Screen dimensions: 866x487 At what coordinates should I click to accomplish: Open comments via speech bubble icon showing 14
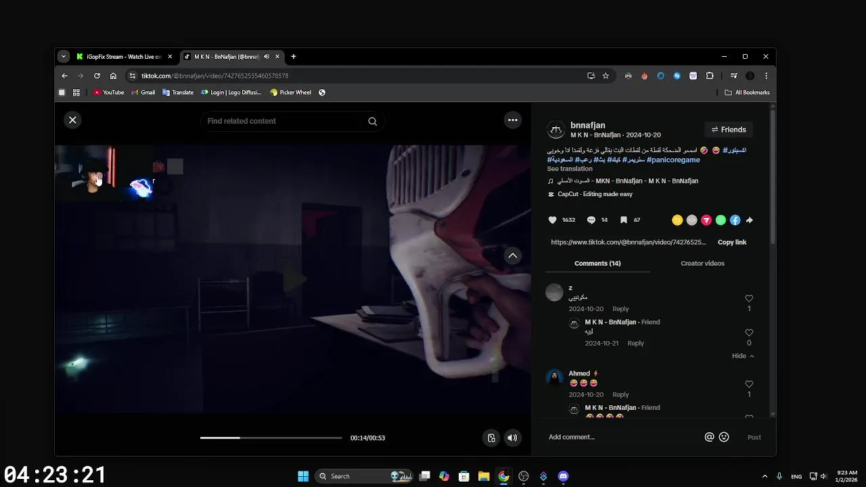point(591,220)
